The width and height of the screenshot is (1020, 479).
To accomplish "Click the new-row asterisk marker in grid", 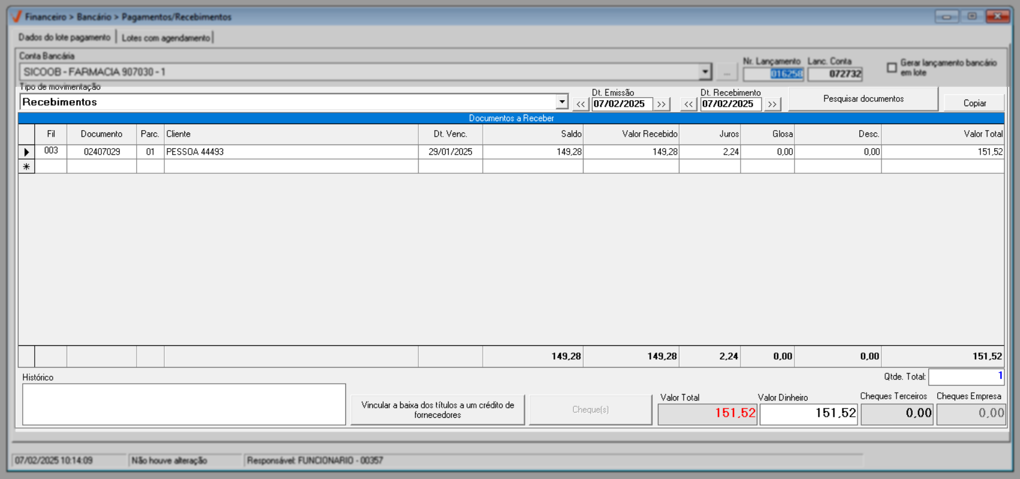I will [x=26, y=167].
